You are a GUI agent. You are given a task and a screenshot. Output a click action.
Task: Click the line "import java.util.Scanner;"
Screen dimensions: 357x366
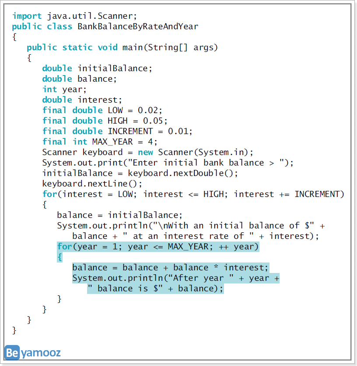[x=74, y=16]
